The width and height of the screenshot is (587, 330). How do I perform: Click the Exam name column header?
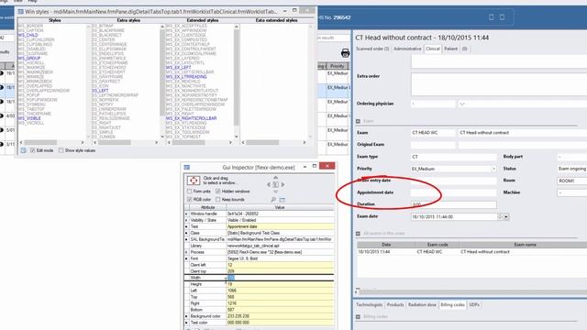pyautogui.click(x=524, y=245)
